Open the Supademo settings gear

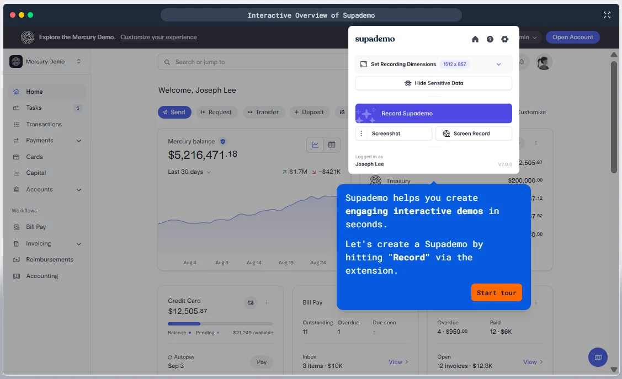(504, 39)
